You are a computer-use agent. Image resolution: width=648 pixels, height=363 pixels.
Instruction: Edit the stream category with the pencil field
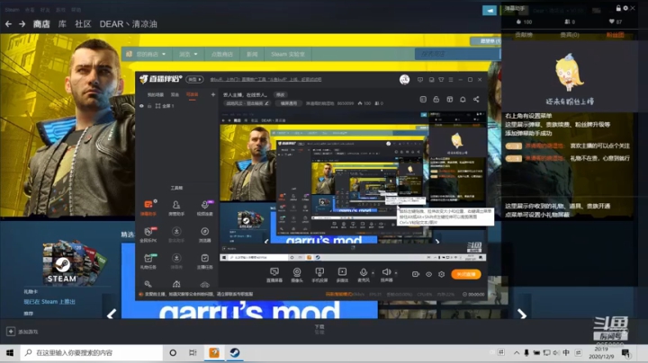(x=247, y=103)
